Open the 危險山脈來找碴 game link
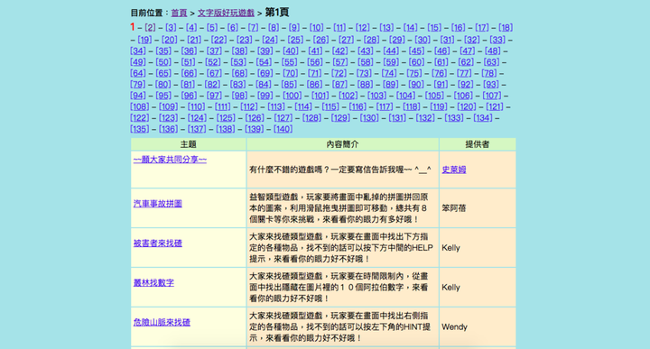The image size is (650, 349). tap(162, 323)
